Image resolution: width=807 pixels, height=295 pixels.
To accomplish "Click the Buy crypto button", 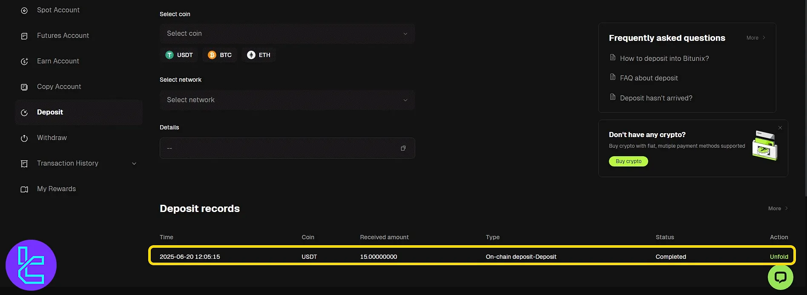I will (x=629, y=161).
